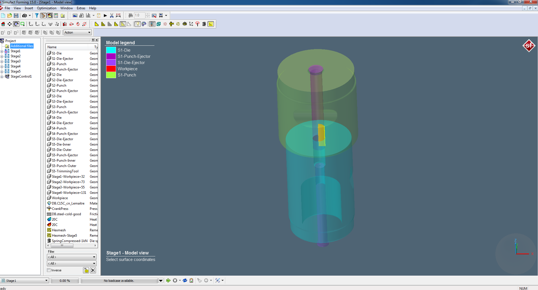Click the scissors cut tool icon
The height and width of the screenshot is (290, 538).
tap(112, 16)
